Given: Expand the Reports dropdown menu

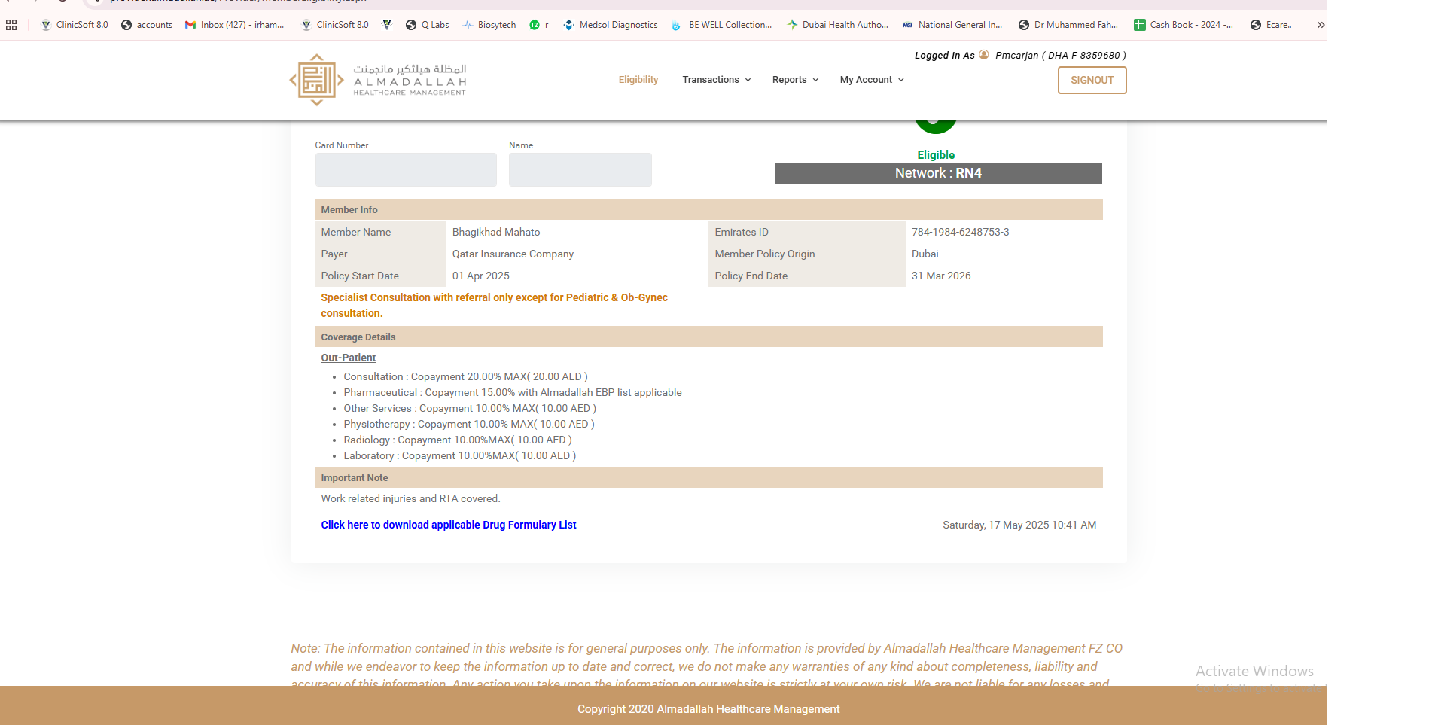Looking at the screenshot, I should pyautogui.click(x=795, y=80).
